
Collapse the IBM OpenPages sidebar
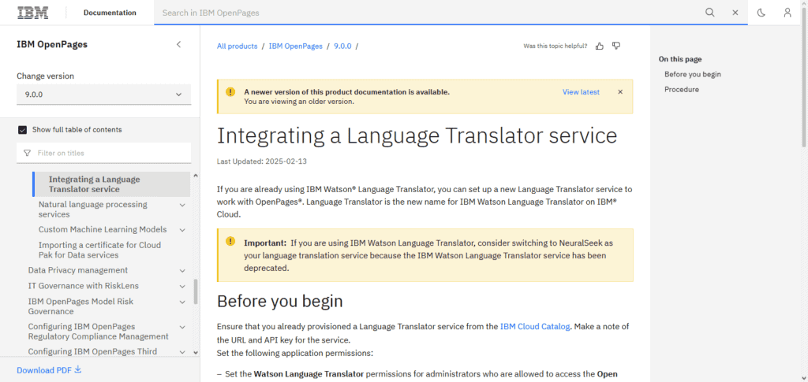click(x=179, y=44)
